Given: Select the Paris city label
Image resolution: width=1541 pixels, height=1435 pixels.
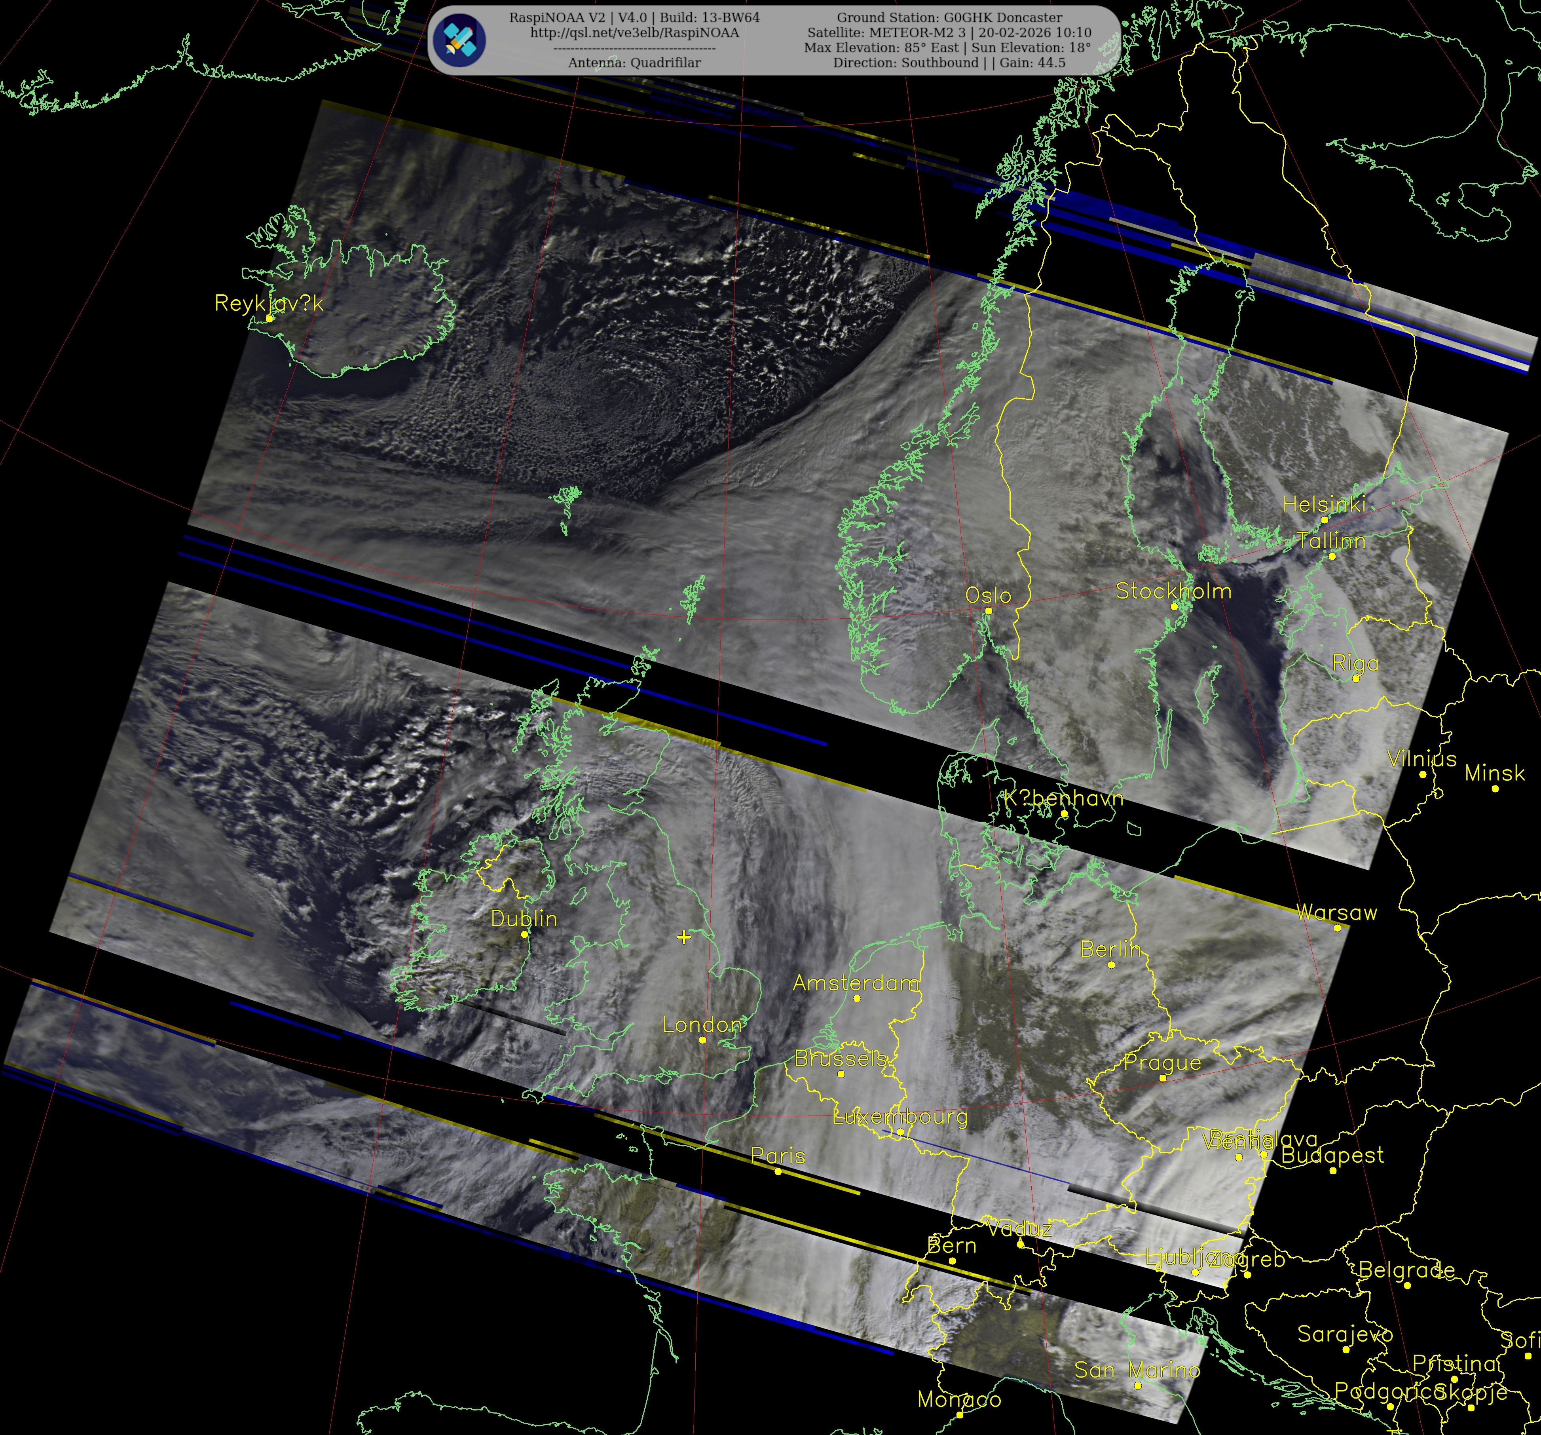Looking at the screenshot, I should (x=778, y=1156).
